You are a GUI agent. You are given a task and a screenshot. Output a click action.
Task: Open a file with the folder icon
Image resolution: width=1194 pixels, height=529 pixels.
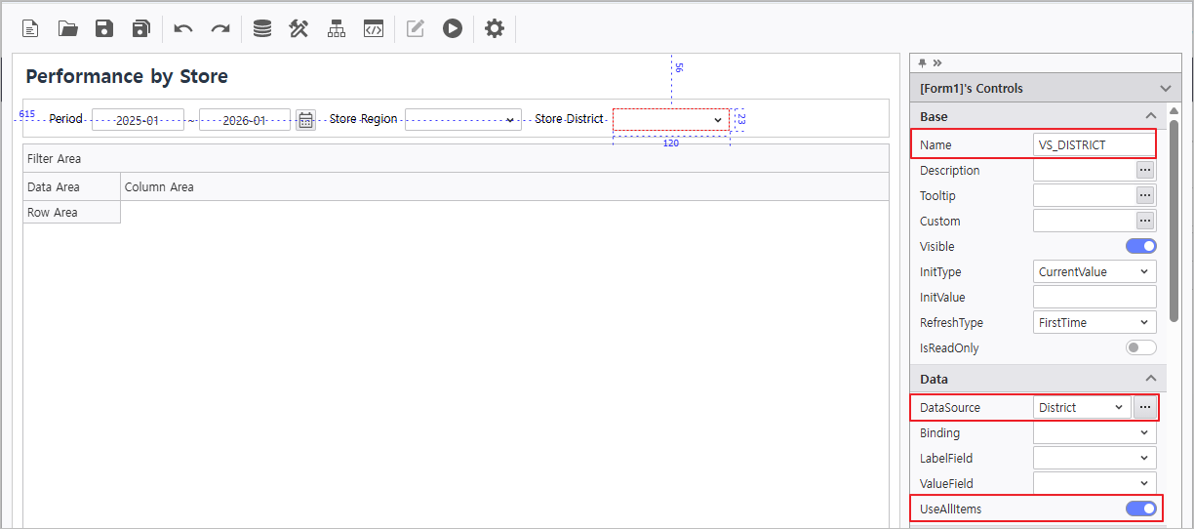coord(67,28)
